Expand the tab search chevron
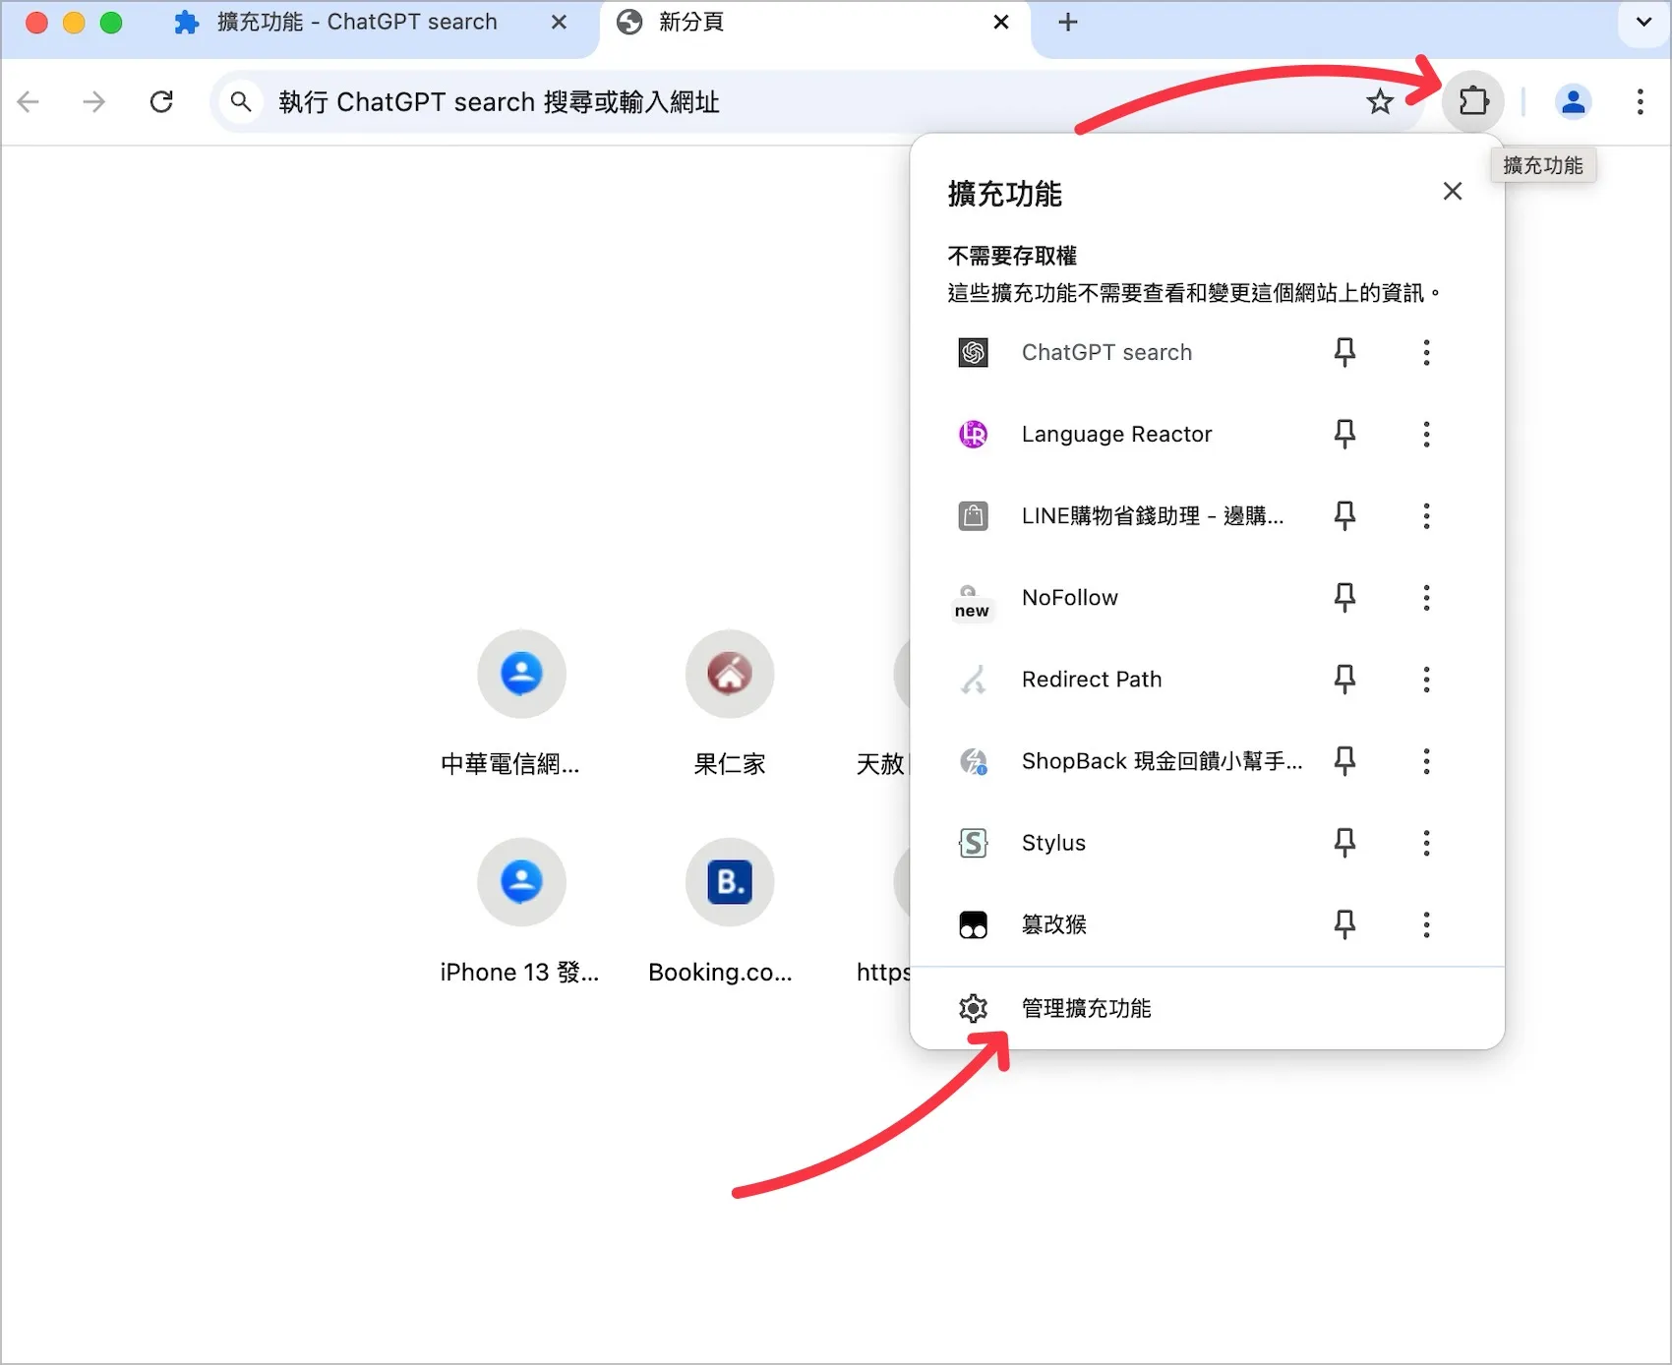Screen dimensions: 1672x1365 [1643, 22]
